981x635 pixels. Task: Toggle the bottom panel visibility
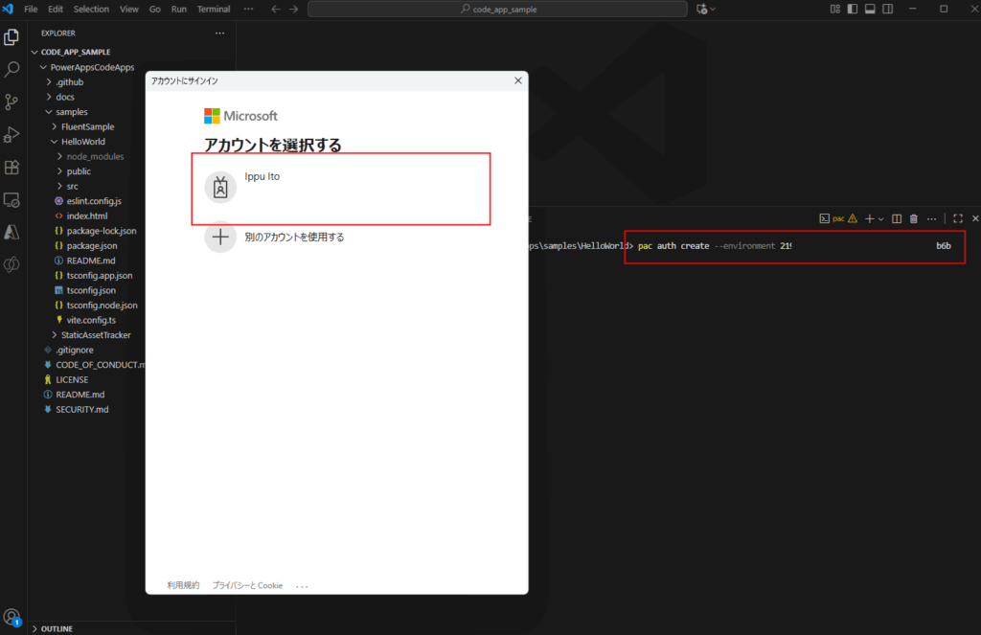tap(870, 9)
